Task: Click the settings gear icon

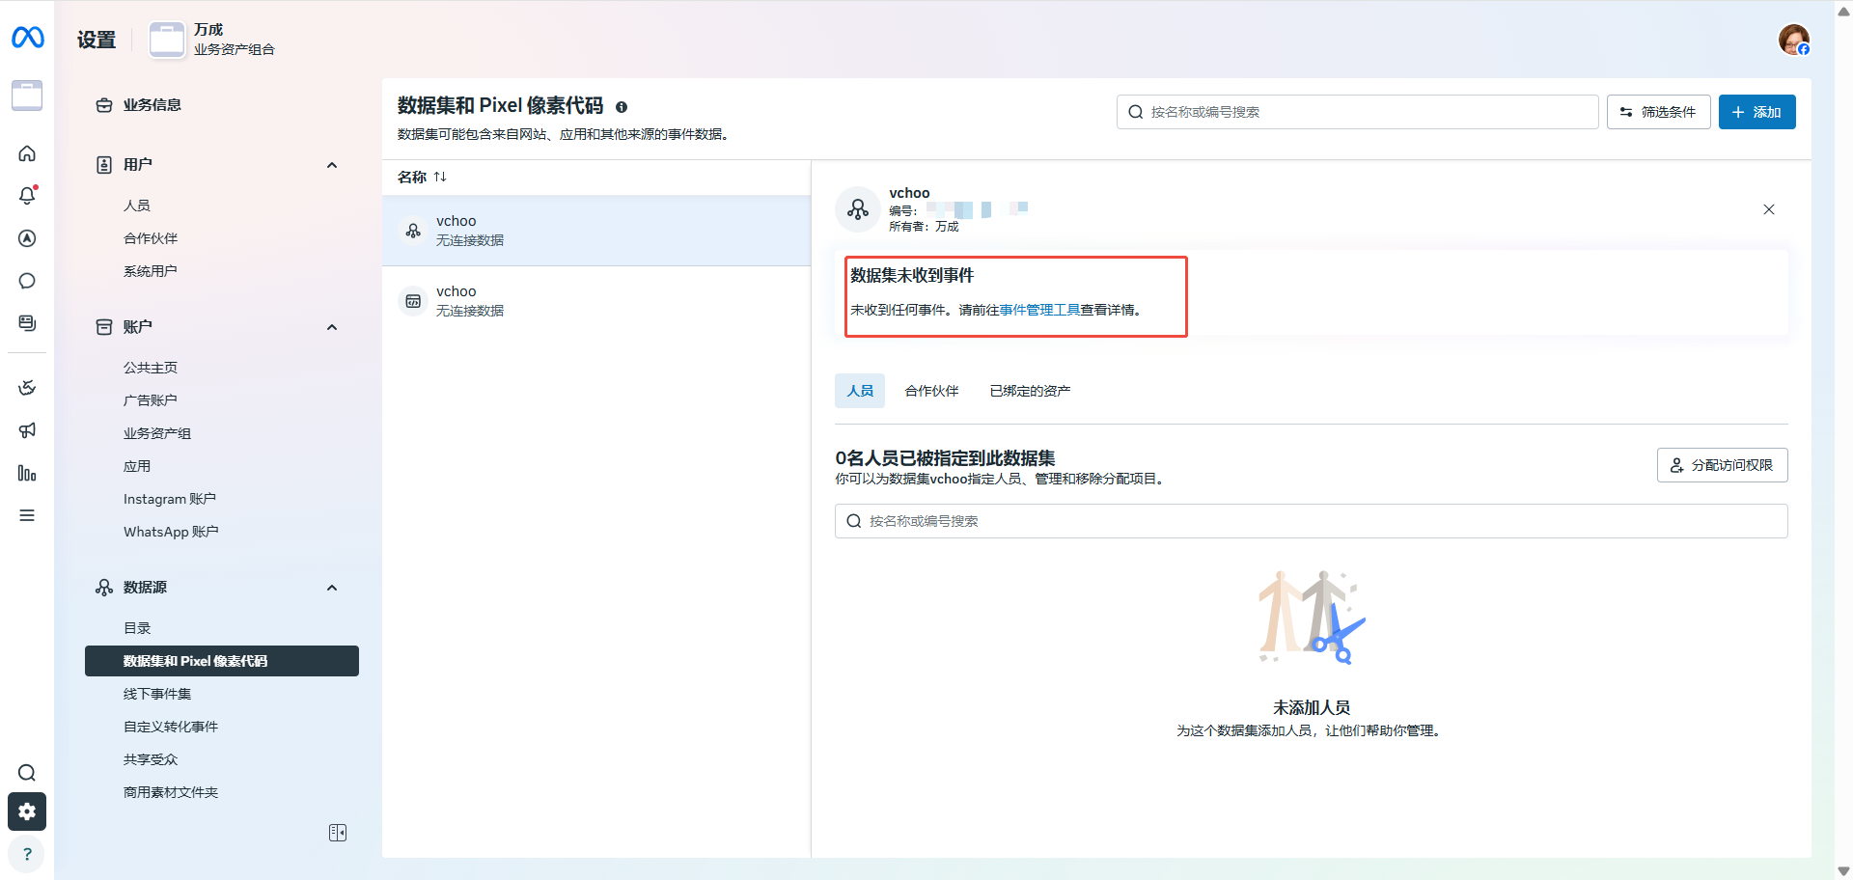Action: 27,811
